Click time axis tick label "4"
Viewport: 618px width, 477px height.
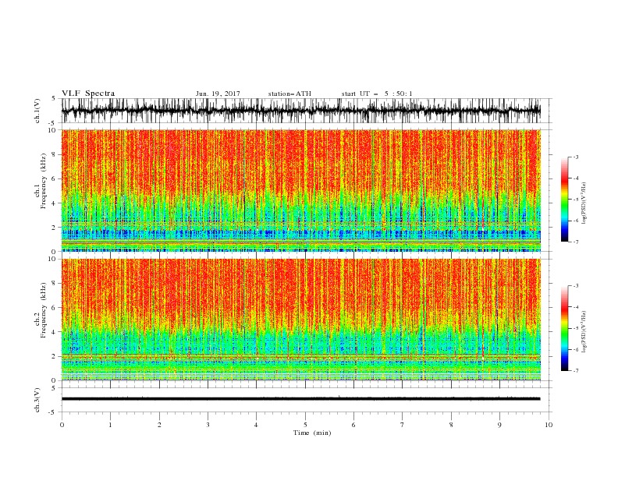tap(257, 425)
